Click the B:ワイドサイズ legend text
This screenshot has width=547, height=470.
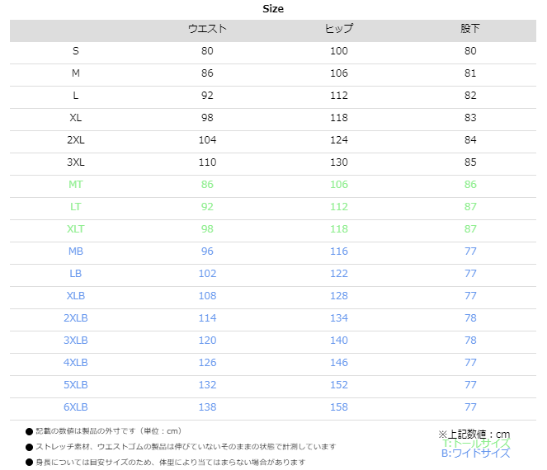(x=475, y=454)
